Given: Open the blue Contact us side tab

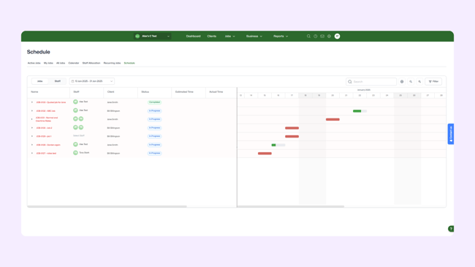Looking at the screenshot, I should (x=451, y=134).
